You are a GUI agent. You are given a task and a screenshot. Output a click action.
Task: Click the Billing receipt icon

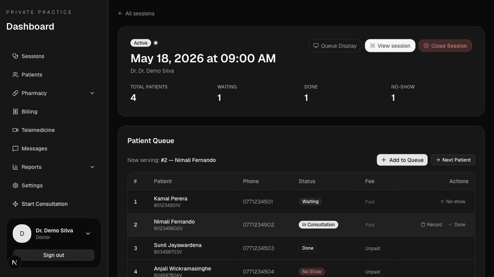click(15, 112)
